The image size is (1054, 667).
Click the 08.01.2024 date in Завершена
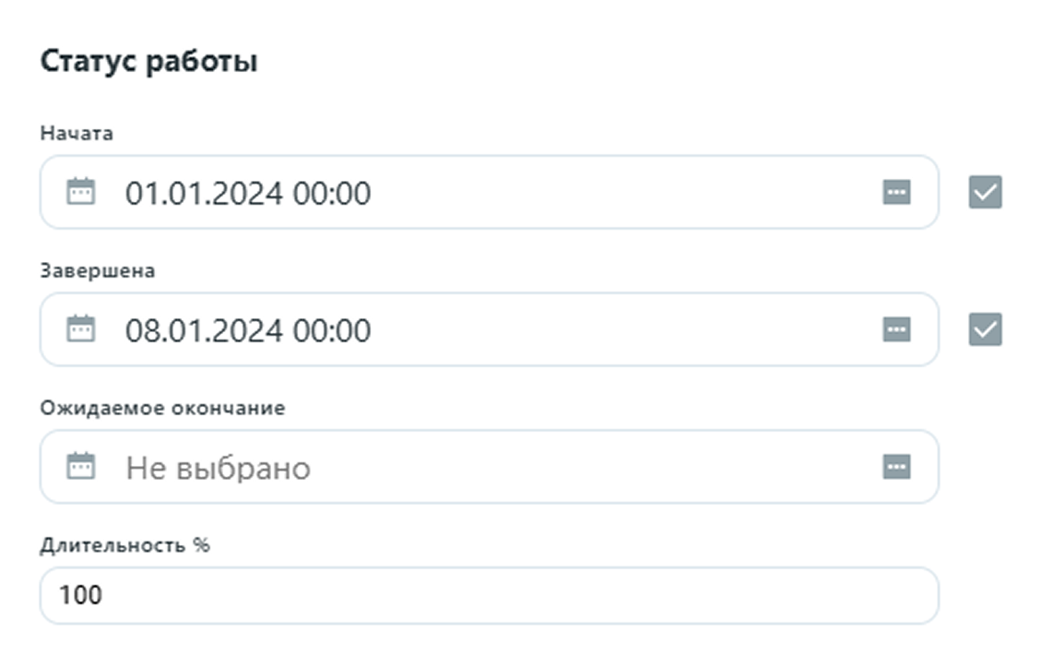(205, 330)
